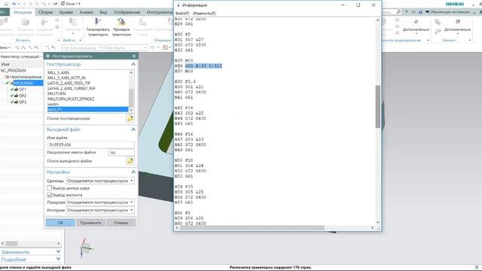This screenshot has width=482, height=271.
Task: Click the left Дополнительно ribbon icon
Action: tap(416, 22)
